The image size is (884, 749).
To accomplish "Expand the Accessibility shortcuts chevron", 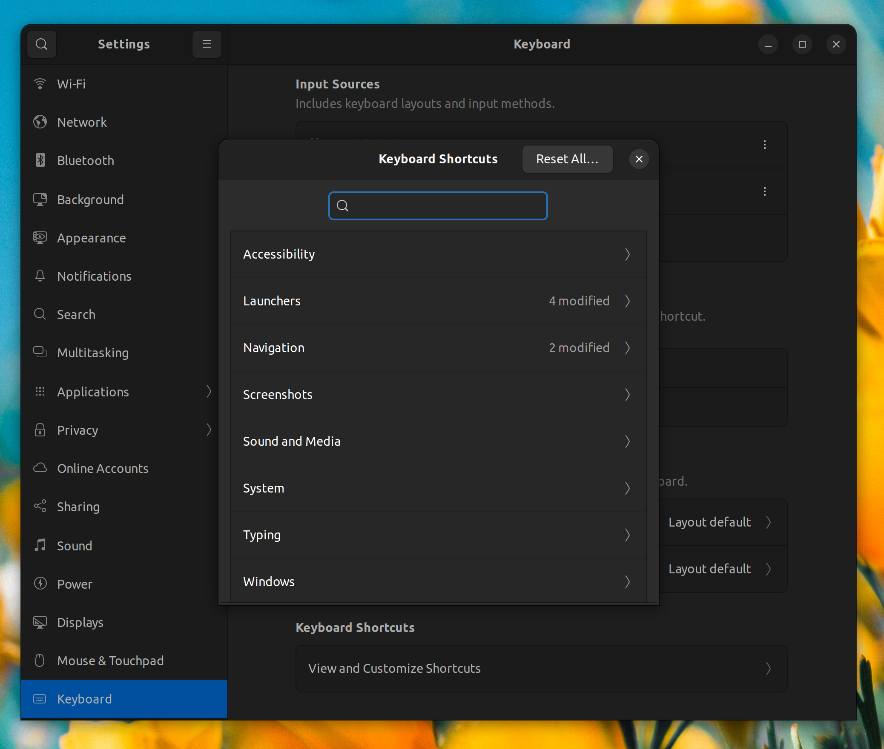I will [627, 254].
